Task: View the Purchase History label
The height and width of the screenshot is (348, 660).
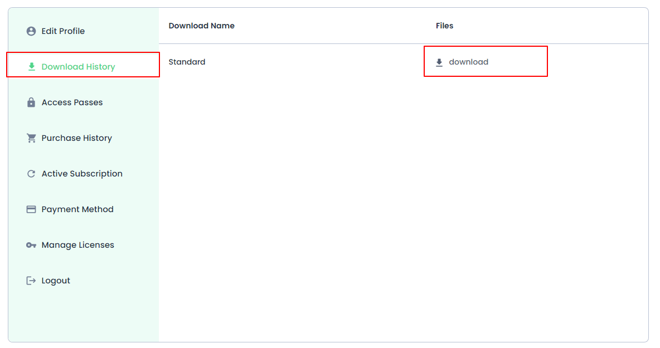Action: click(76, 138)
